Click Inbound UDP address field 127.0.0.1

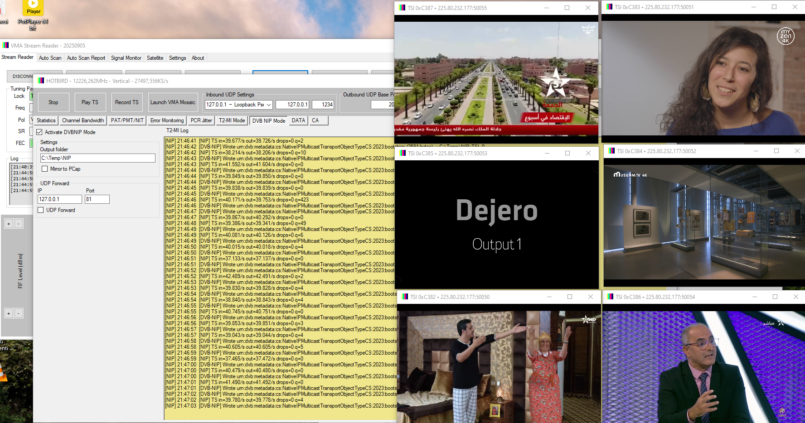tap(292, 105)
